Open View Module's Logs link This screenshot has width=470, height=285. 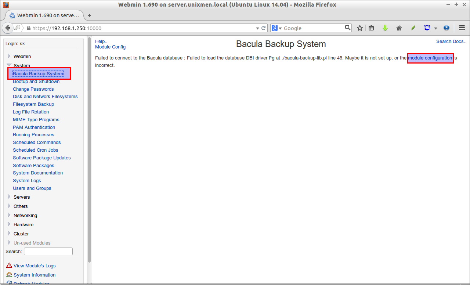[35, 266]
